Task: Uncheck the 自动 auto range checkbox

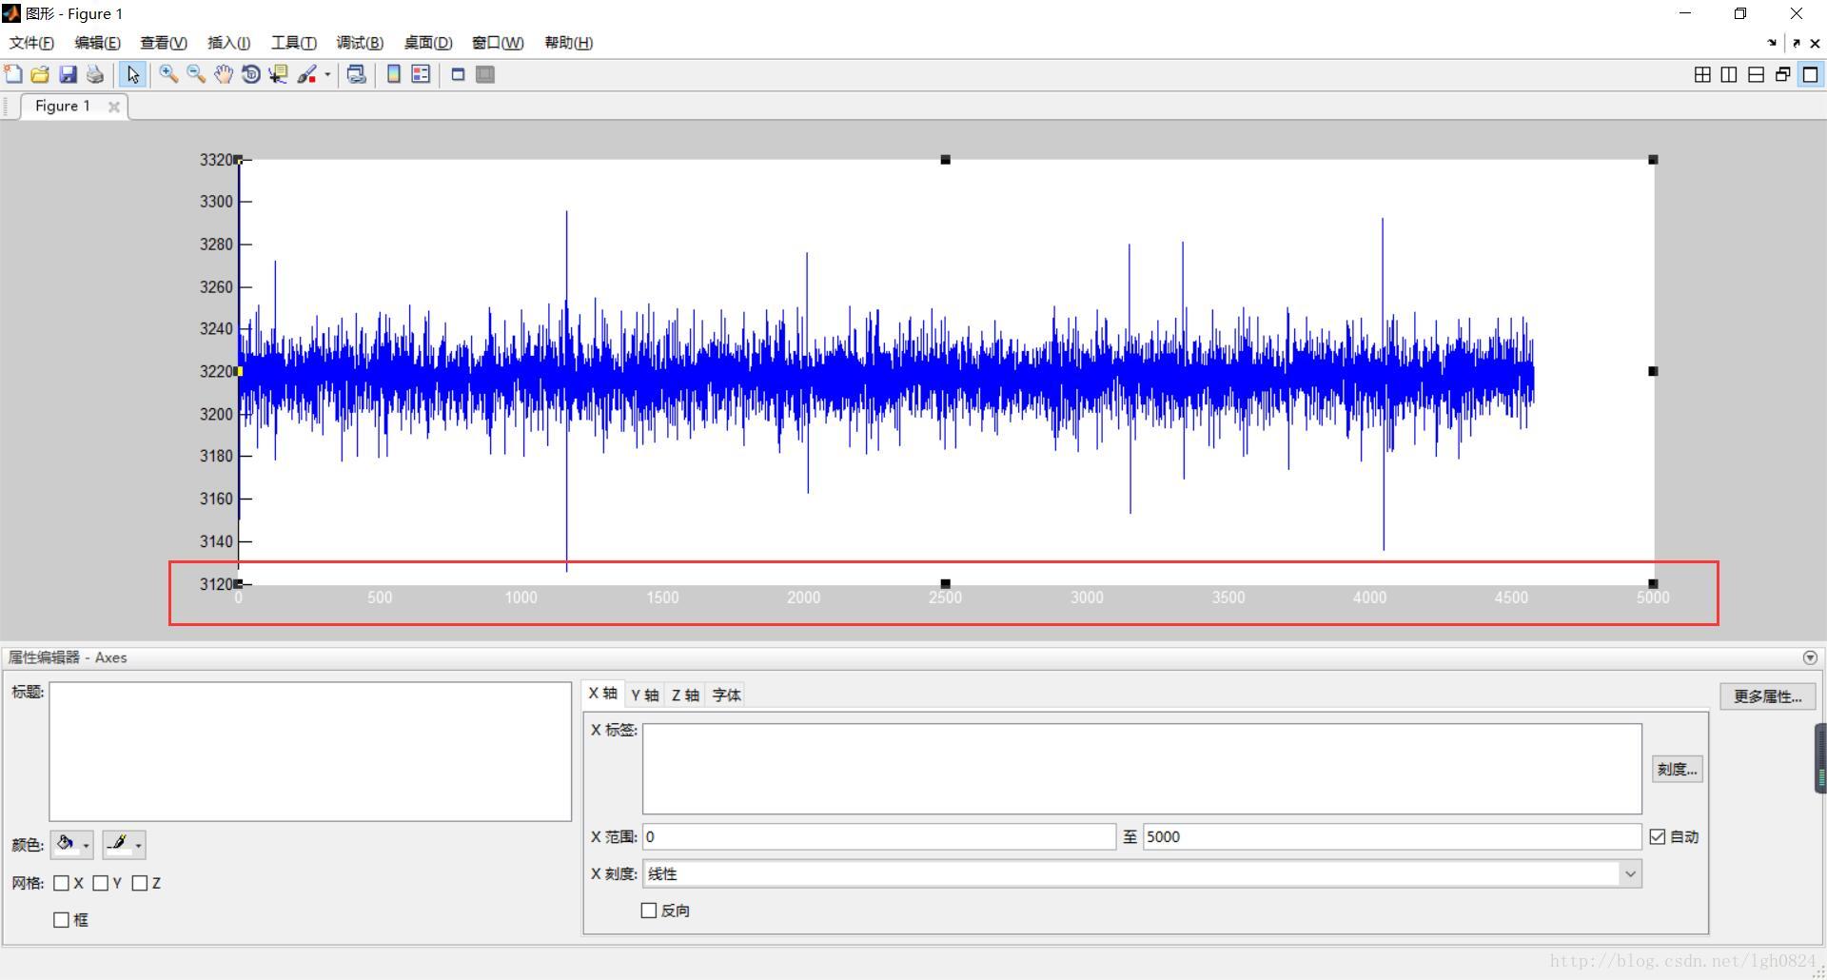Action: coord(1658,837)
